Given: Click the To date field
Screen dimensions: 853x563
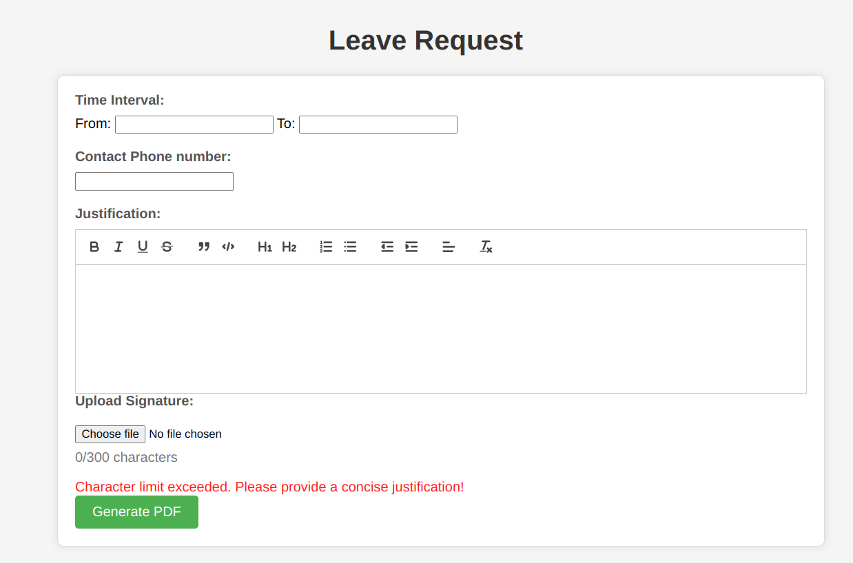Looking at the screenshot, I should [x=378, y=125].
